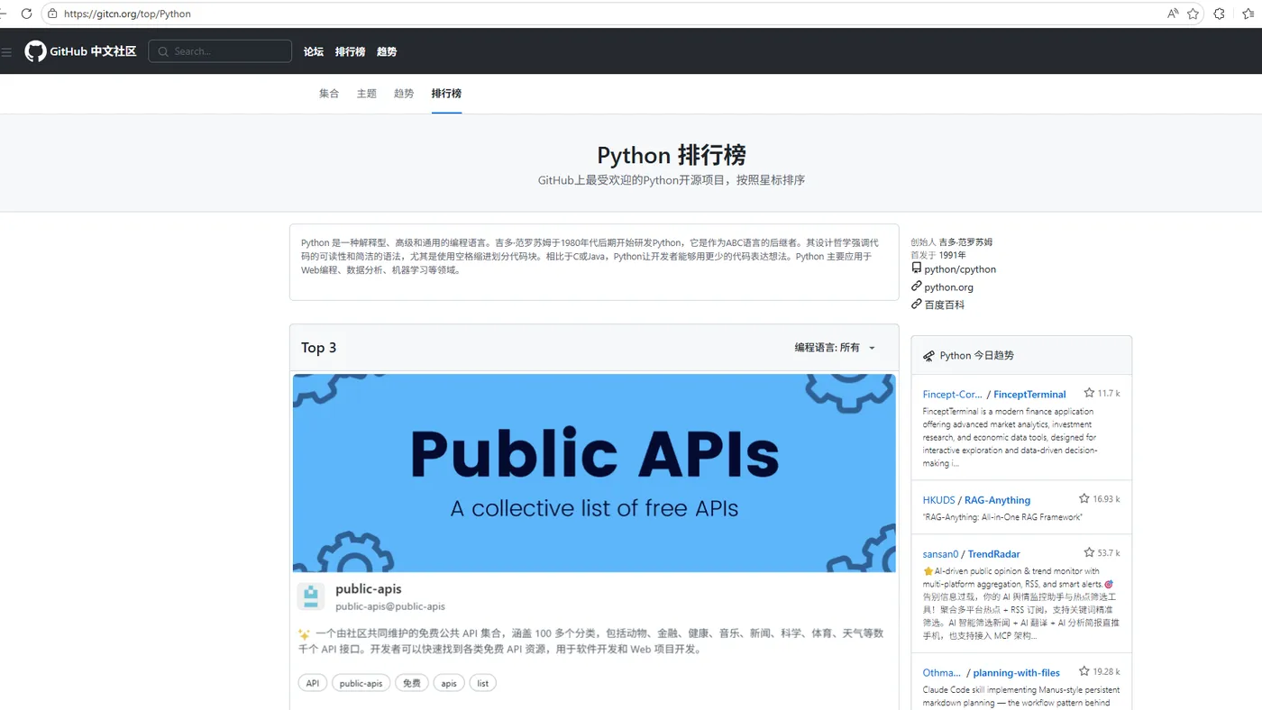The image size is (1262, 710).
Task: Click the Python 排行榜 page heading
Action: (x=672, y=155)
